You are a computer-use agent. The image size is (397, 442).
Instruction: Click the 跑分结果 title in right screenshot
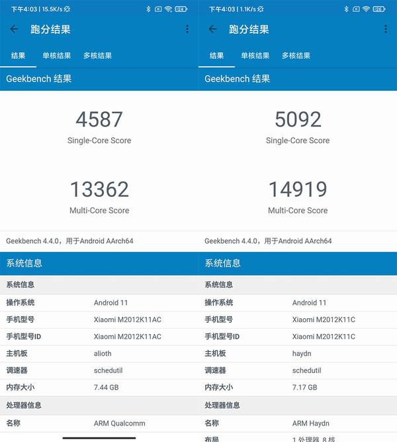click(x=249, y=29)
